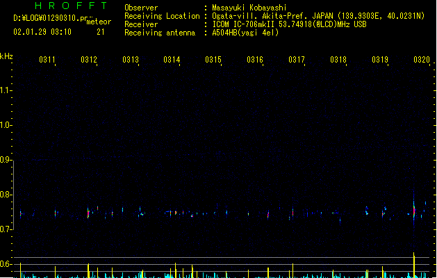Click the 0314 time marker
437x278 pixels.
pos(172,60)
